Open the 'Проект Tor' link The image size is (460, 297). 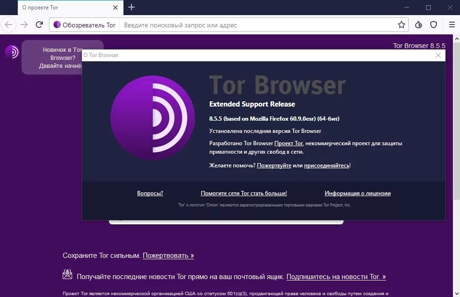pos(288,143)
